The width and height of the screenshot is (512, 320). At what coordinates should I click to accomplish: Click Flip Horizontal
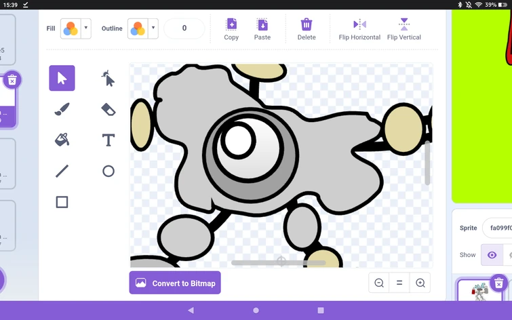(x=359, y=29)
